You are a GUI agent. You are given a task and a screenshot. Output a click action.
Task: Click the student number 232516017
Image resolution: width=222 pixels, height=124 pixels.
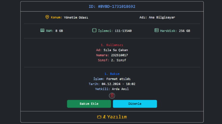(119, 55)
